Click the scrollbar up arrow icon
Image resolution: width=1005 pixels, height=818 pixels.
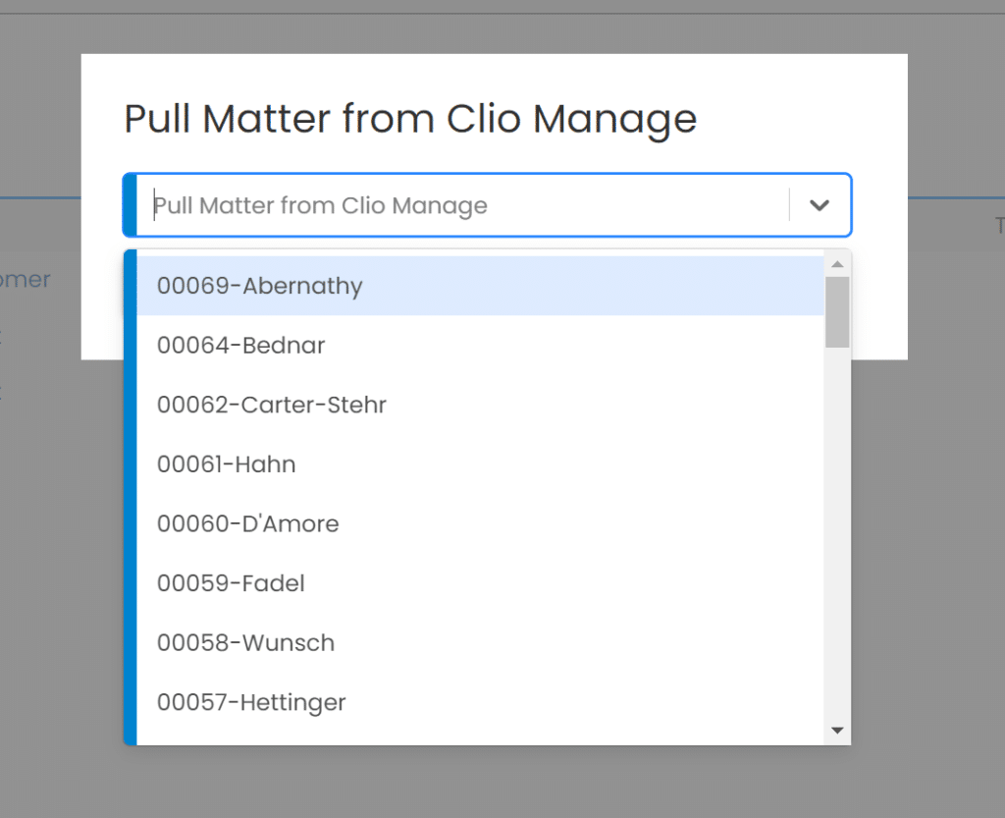coord(836,263)
